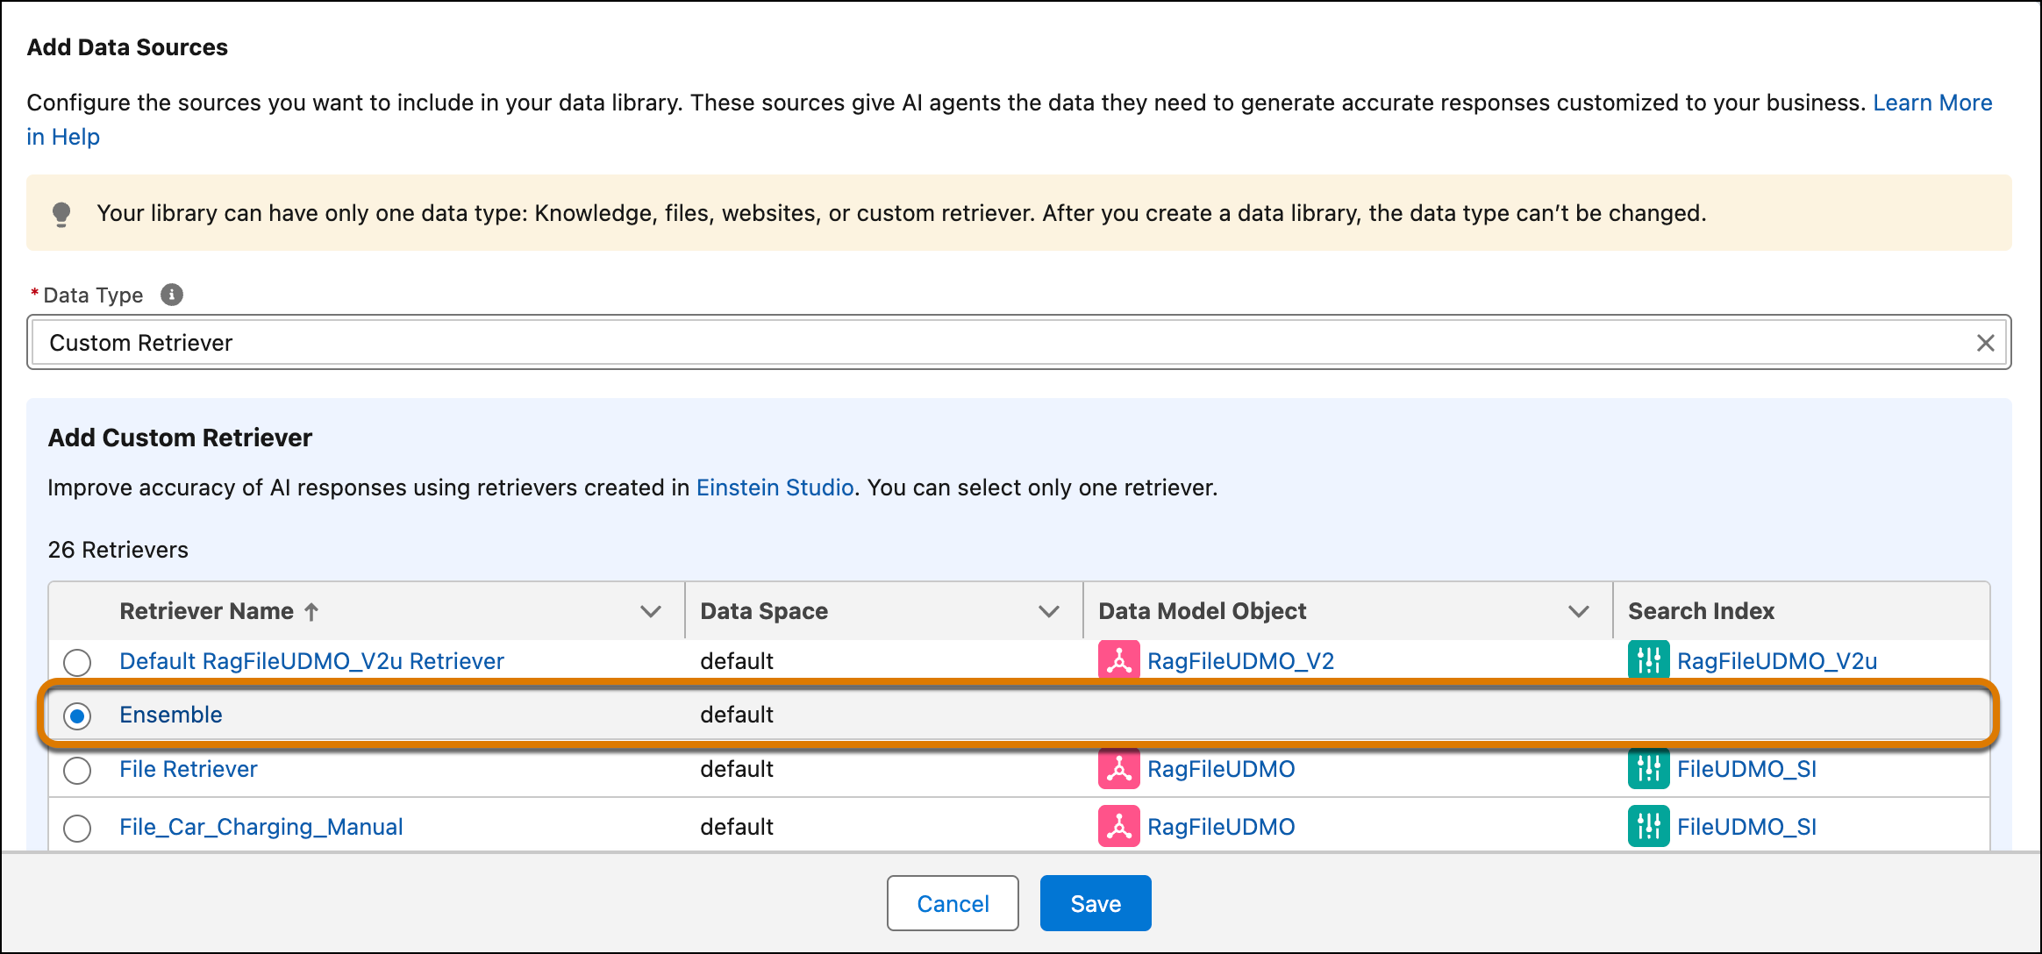Click the Add Custom Retriever heading
2042x954 pixels.
[x=180, y=438]
